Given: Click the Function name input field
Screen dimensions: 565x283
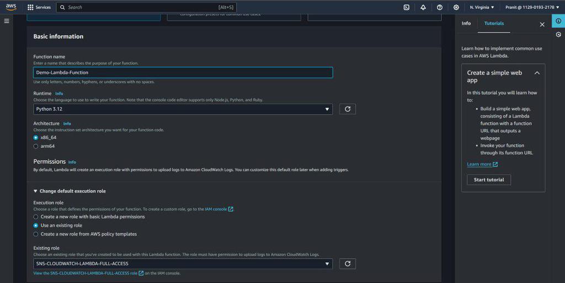Looking at the screenshot, I should [x=183, y=73].
